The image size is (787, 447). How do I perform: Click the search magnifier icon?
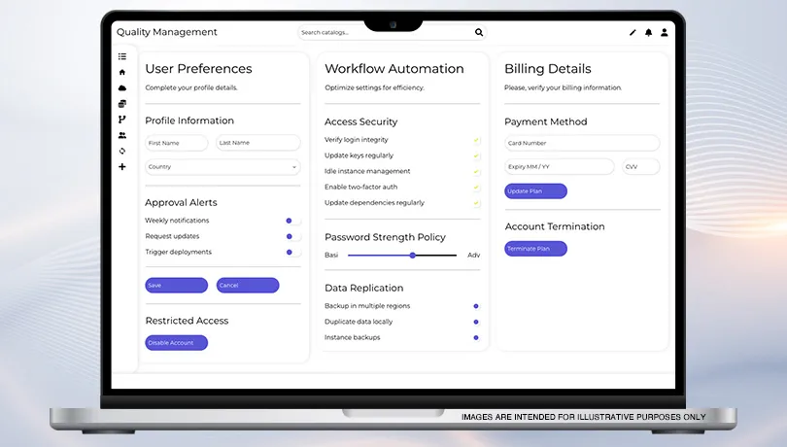click(479, 32)
